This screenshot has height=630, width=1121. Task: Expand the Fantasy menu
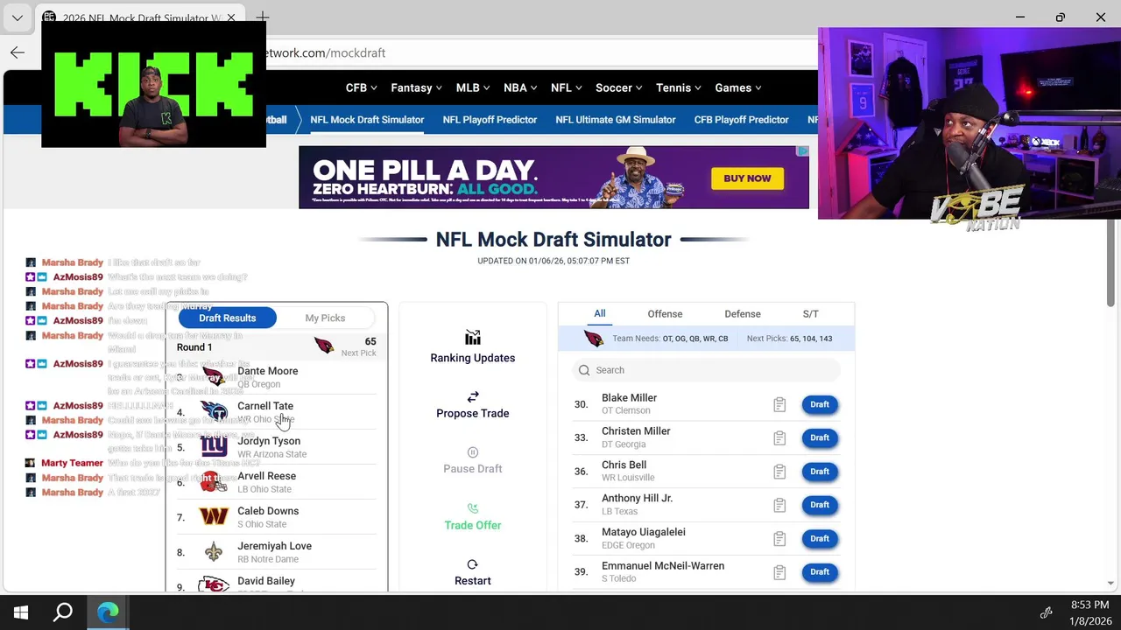tap(416, 87)
